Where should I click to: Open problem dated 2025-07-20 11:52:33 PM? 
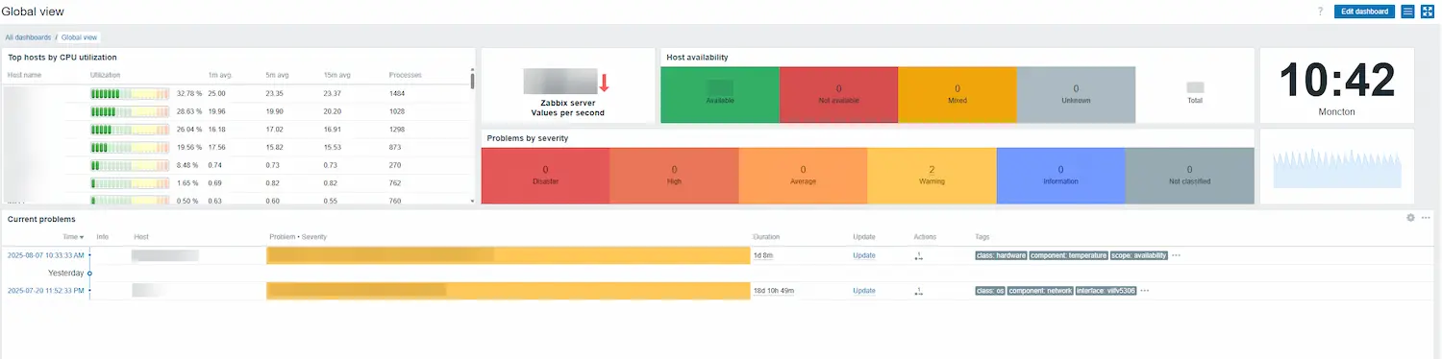click(x=45, y=290)
